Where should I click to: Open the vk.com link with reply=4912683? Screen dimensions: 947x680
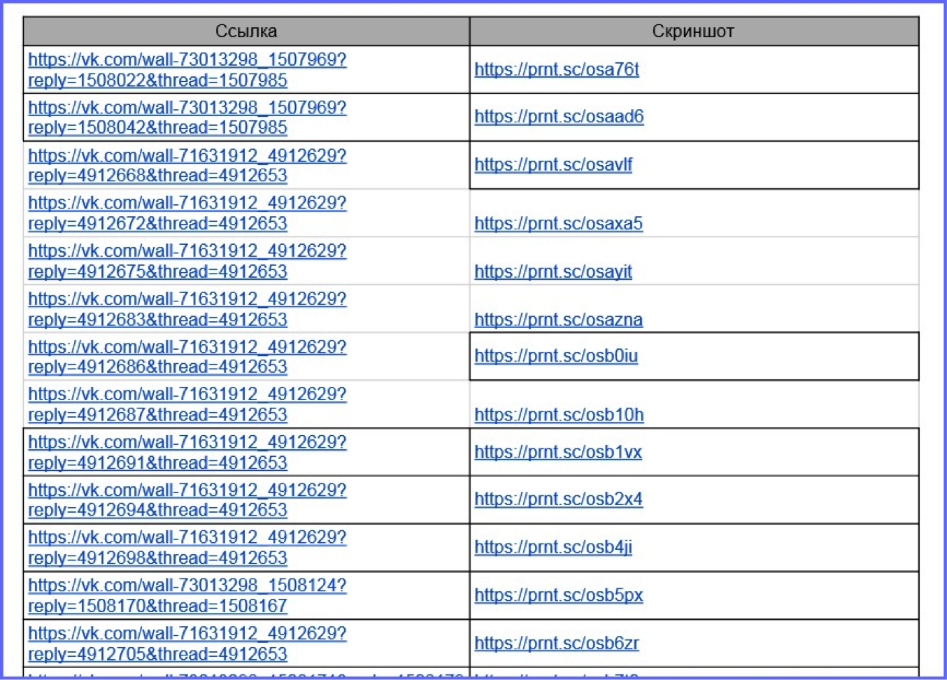[187, 309]
